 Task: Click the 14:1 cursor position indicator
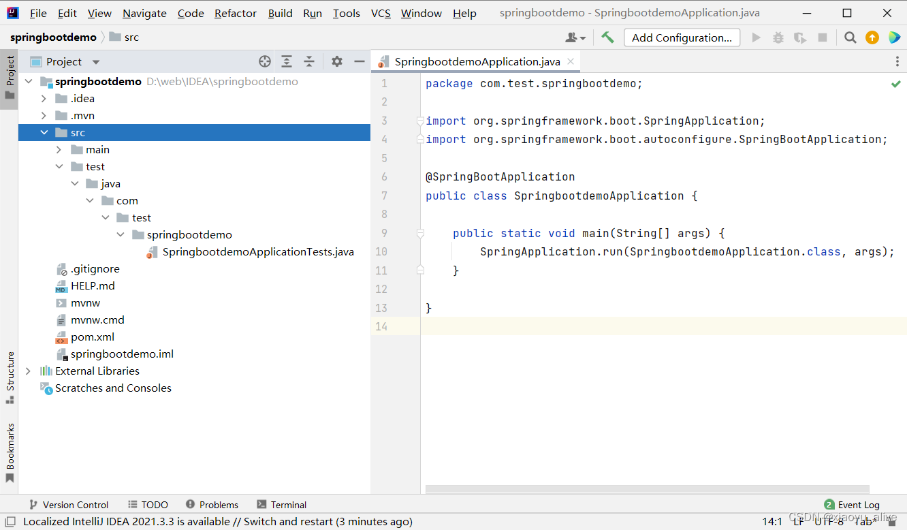pyautogui.click(x=772, y=522)
